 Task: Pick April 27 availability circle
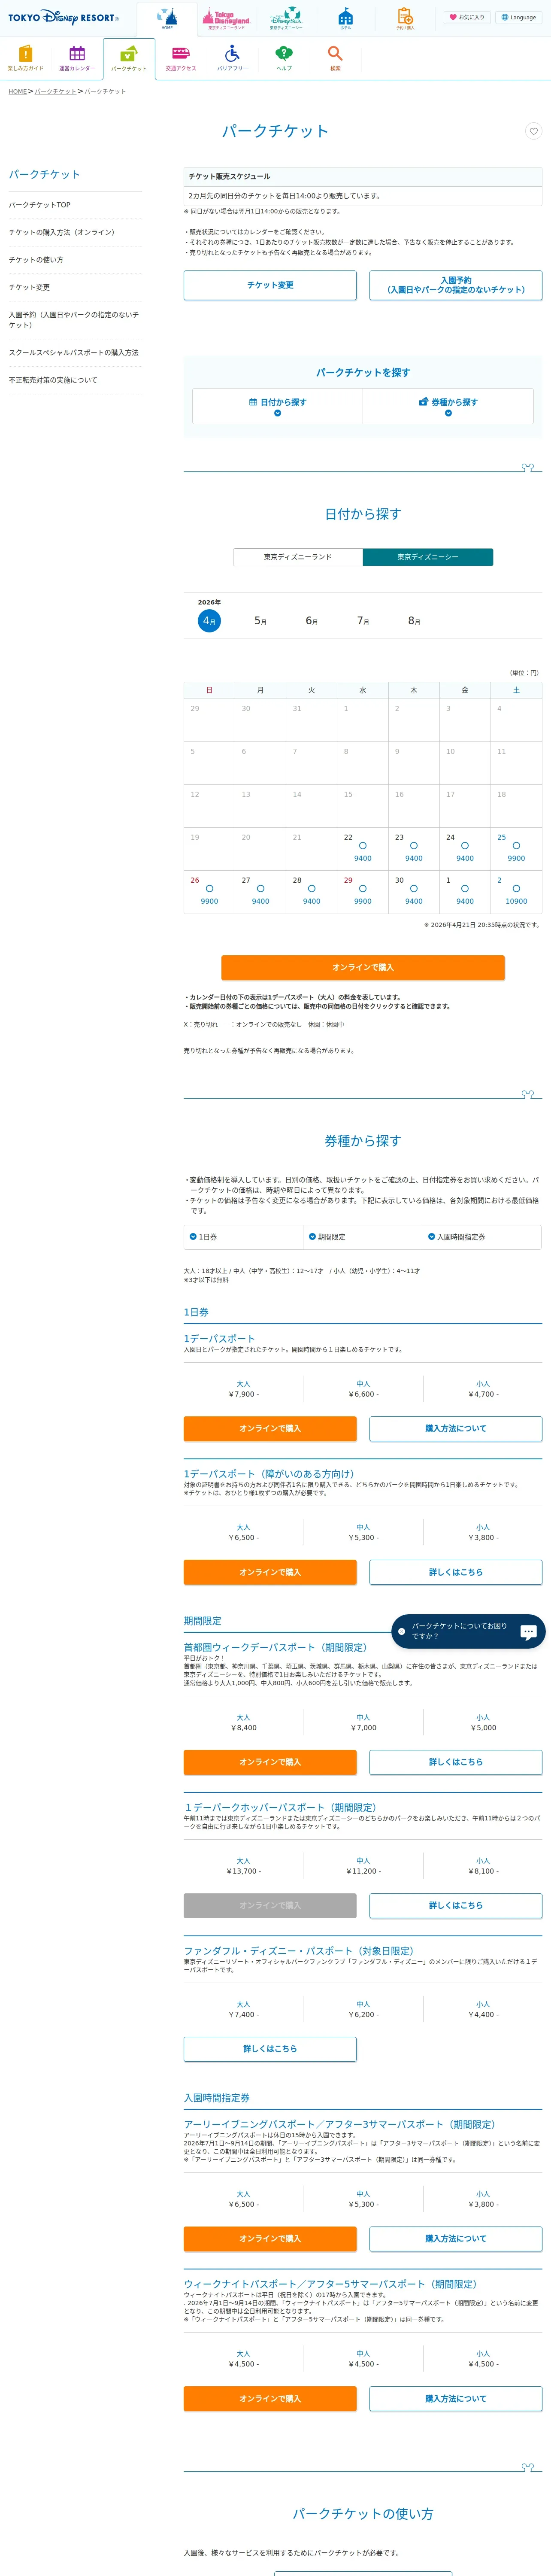[x=260, y=889]
